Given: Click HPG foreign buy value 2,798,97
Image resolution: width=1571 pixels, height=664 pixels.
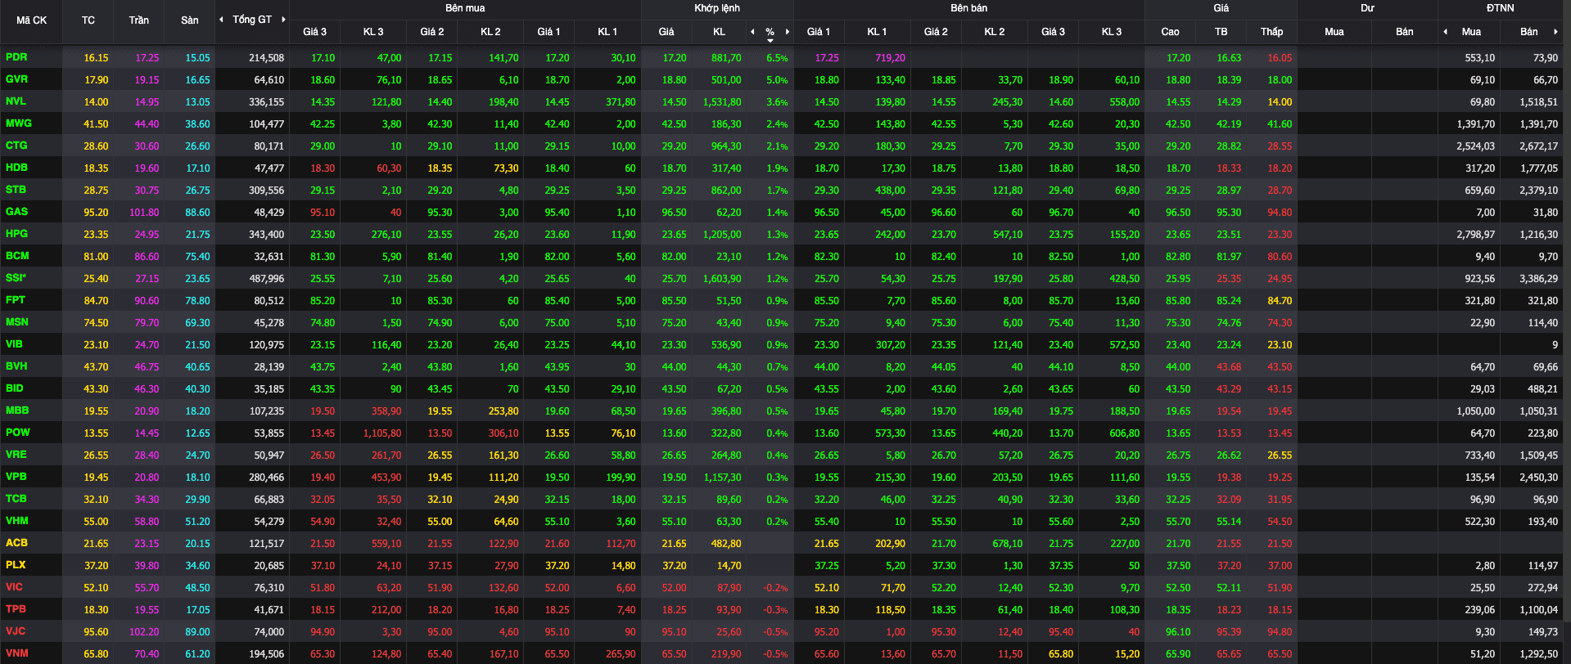Looking at the screenshot, I should pyautogui.click(x=1475, y=235).
